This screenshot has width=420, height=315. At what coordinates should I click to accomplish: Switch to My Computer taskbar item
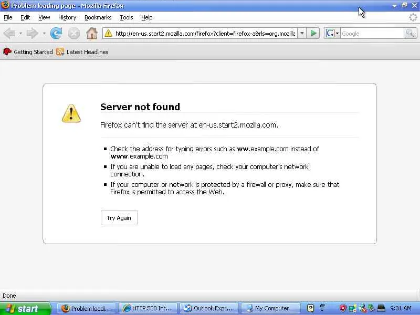tap(270, 309)
